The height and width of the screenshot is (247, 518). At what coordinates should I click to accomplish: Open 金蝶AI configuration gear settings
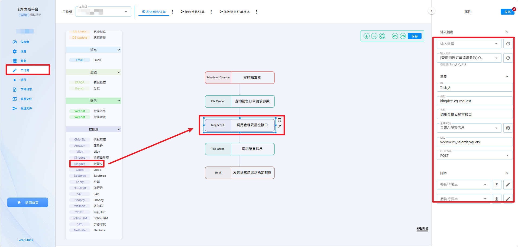click(508, 128)
